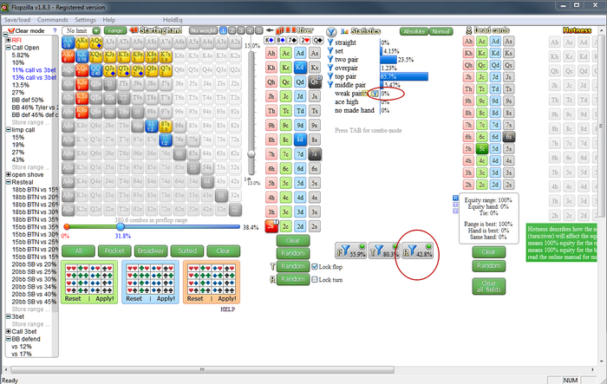
Task: Collapse the limp call tree node
Action: 8,130
